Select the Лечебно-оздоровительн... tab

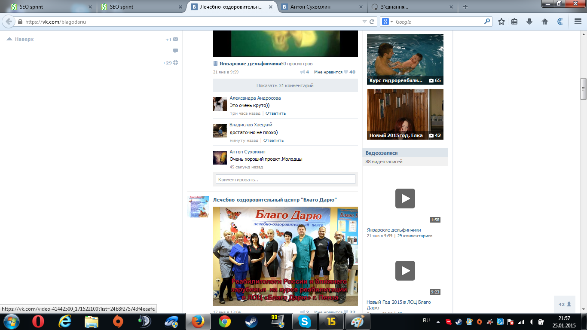(232, 7)
